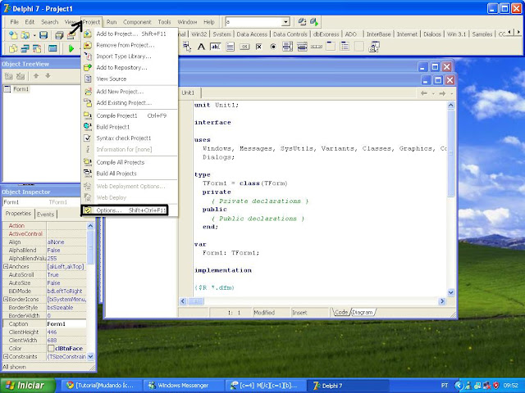Image resolution: width=525 pixels, height=393 pixels.
Task: Click the clBtnFace color swatch
Action: [51, 349]
